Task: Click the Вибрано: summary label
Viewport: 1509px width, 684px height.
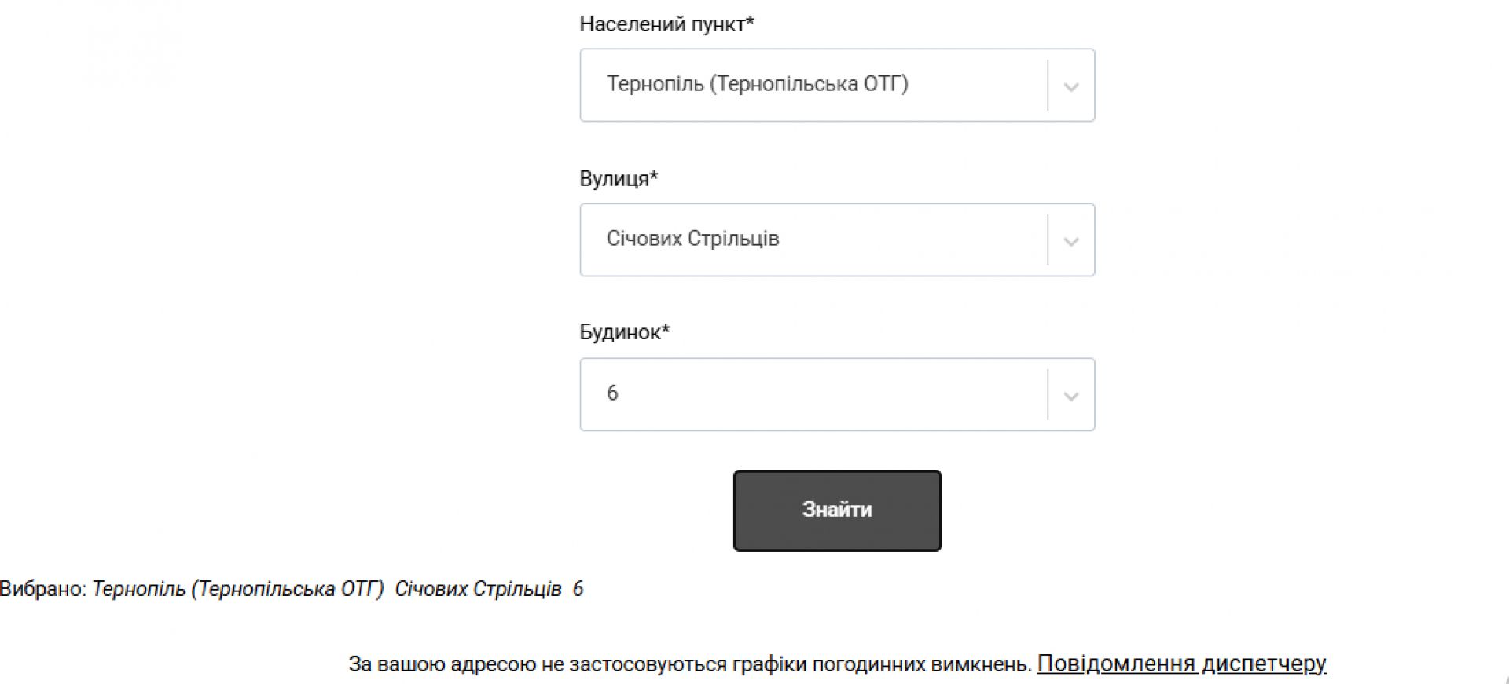Action: coord(42,589)
